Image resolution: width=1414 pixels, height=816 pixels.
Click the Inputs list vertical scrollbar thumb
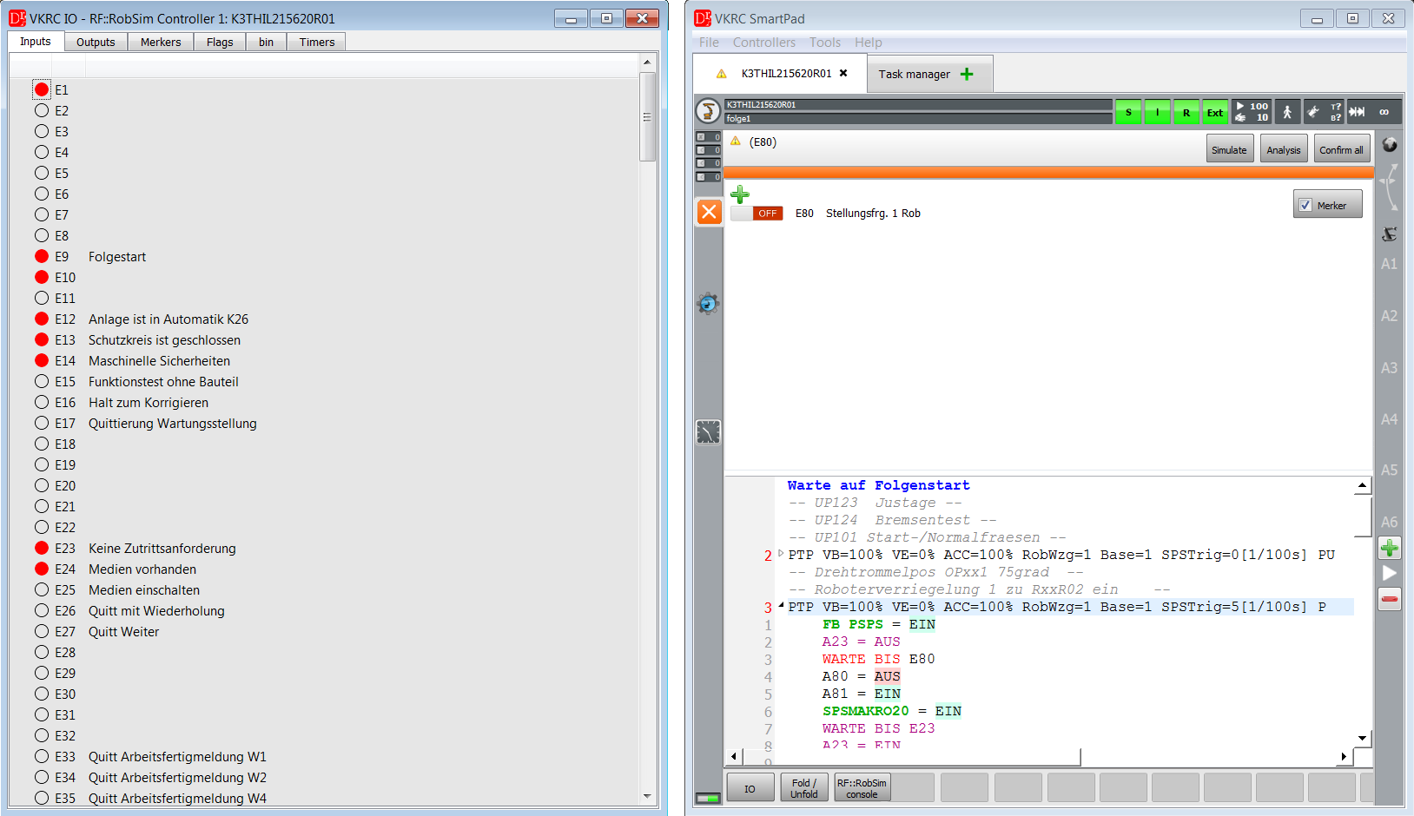647,116
